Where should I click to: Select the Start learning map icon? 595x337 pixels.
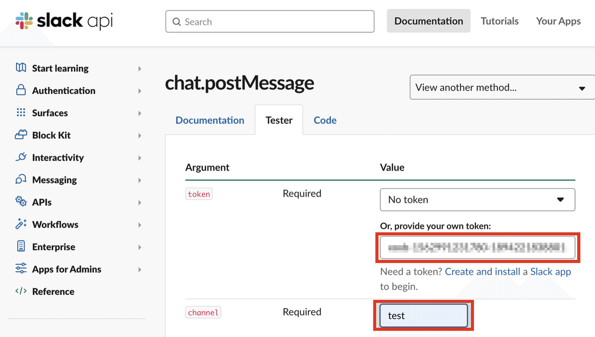pos(20,68)
